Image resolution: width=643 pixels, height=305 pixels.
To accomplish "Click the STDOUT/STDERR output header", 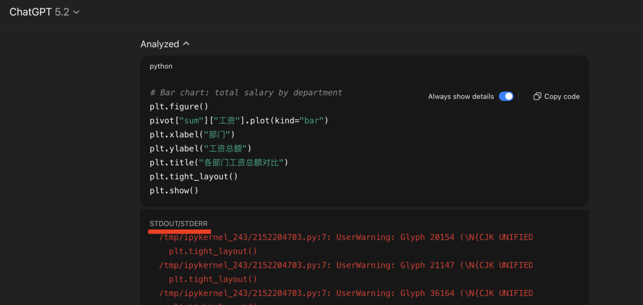I will 179,223.
